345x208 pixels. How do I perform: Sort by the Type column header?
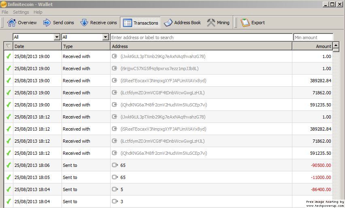tap(86, 46)
